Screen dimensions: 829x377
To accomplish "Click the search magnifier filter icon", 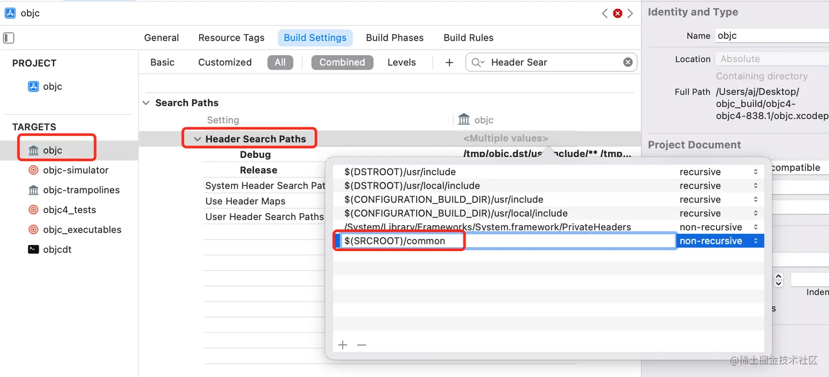I will coord(478,62).
